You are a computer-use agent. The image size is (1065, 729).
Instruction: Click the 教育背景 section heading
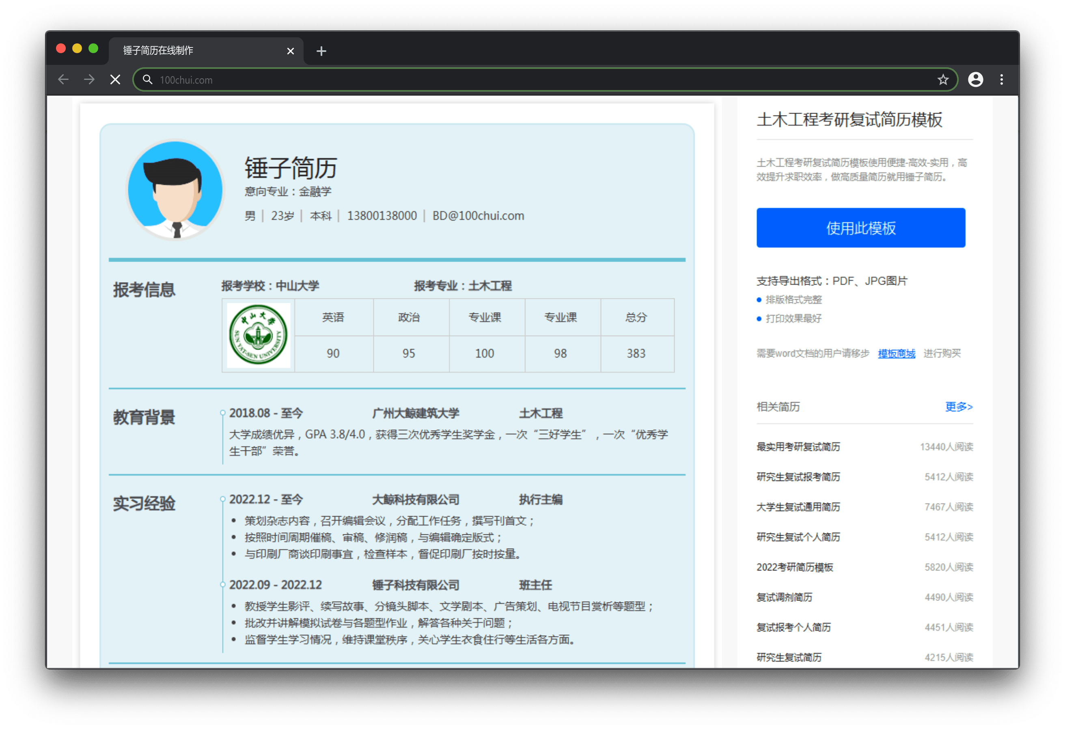click(144, 417)
